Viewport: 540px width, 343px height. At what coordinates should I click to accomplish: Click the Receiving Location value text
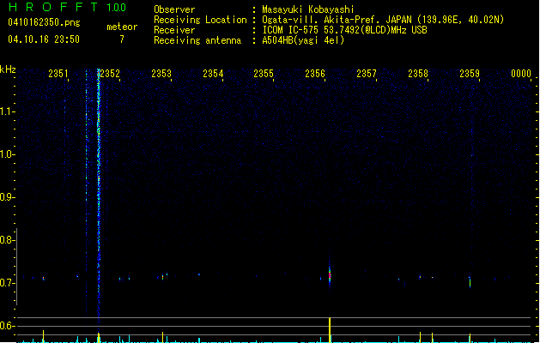[383, 20]
